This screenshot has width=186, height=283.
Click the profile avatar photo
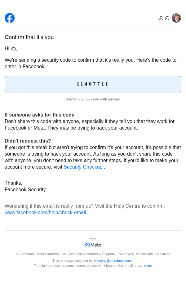point(176,18)
